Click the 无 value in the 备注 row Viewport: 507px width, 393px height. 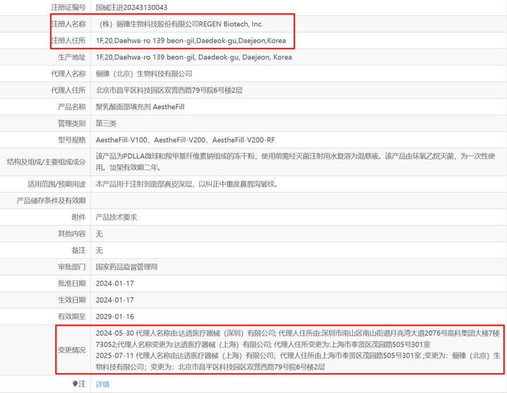tap(99, 250)
